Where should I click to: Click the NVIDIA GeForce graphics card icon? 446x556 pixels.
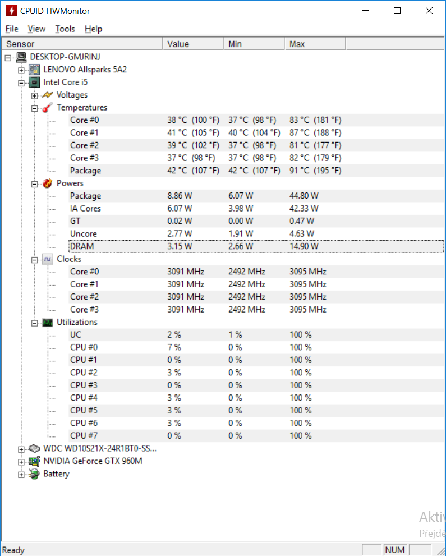pos(34,461)
